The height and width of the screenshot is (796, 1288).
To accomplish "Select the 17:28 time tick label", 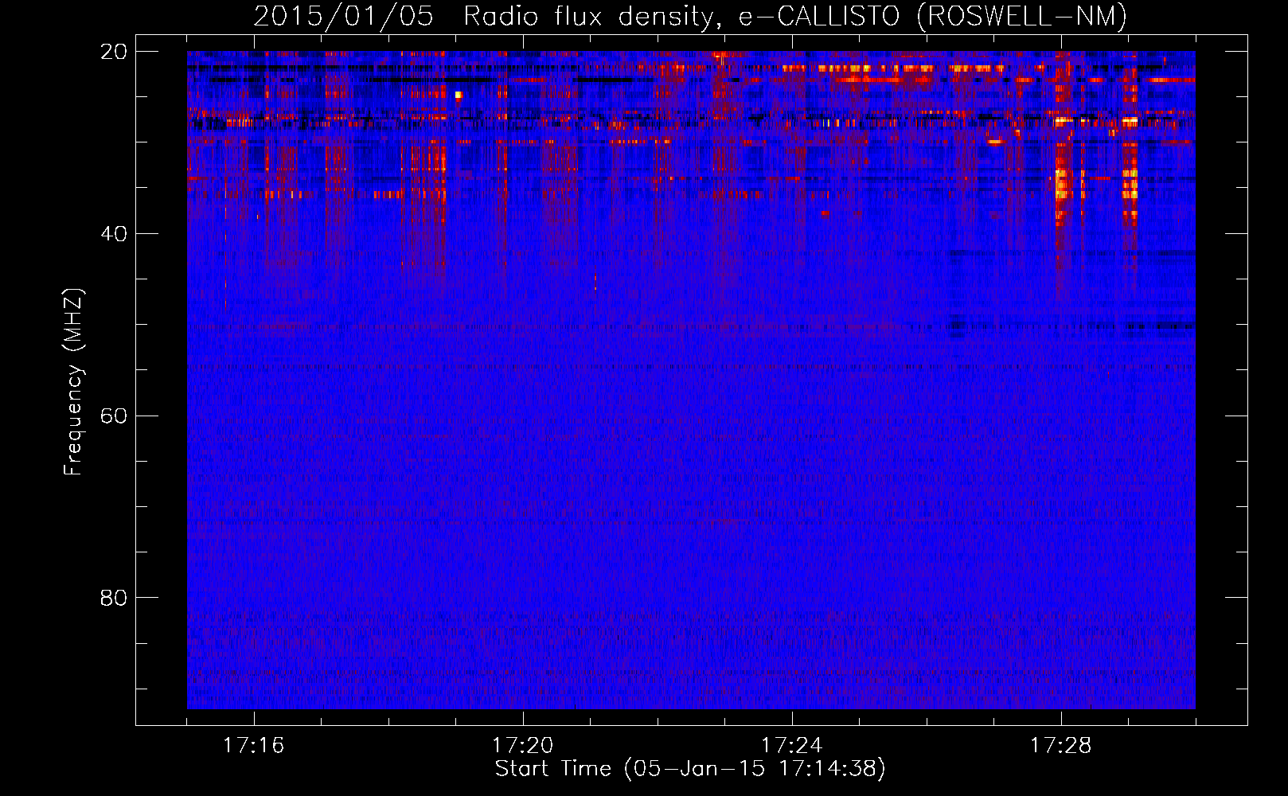I will pyautogui.click(x=1060, y=746).
